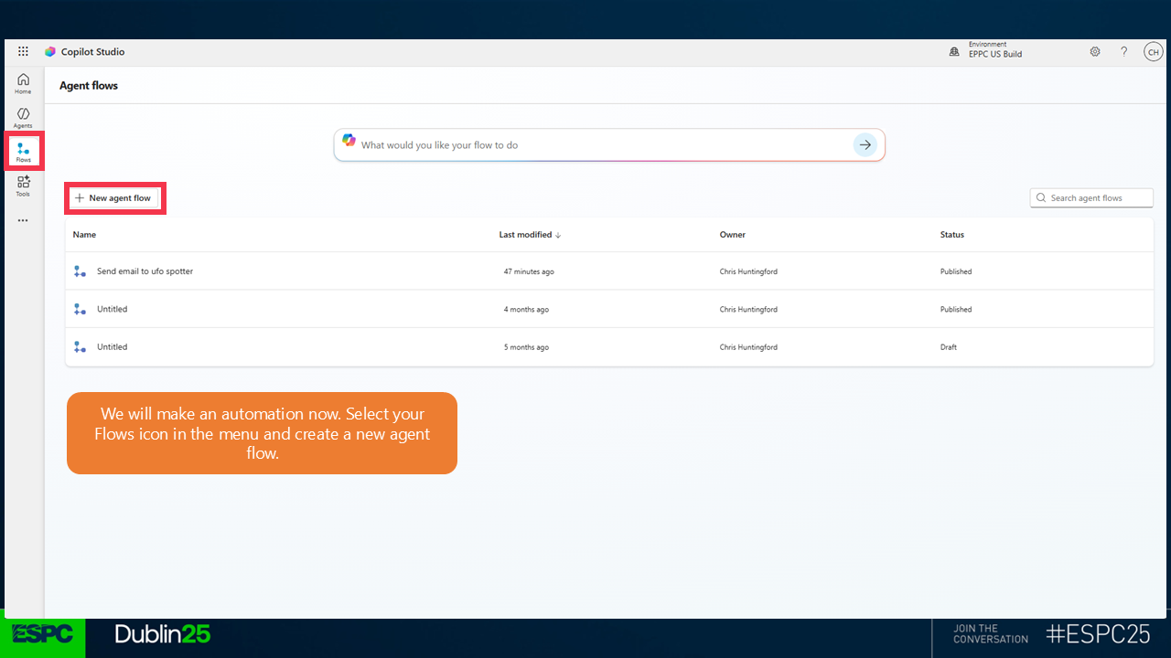Click the help question mark icon
This screenshot has width=1171, height=658.
pos(1124,52)
